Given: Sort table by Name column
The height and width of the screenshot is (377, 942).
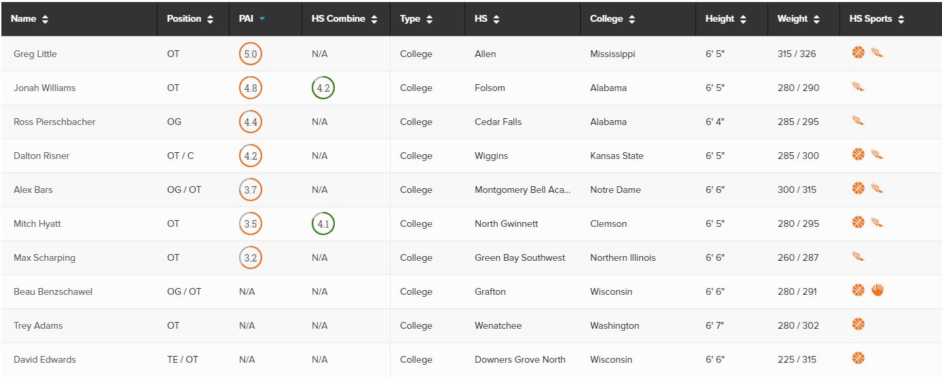Looking at the screenshot, I should click(x=30, y=19).
